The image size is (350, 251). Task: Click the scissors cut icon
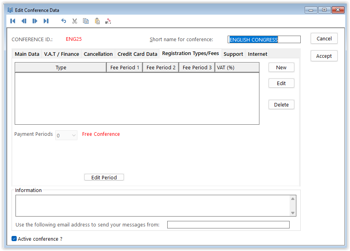coord(75,21)
